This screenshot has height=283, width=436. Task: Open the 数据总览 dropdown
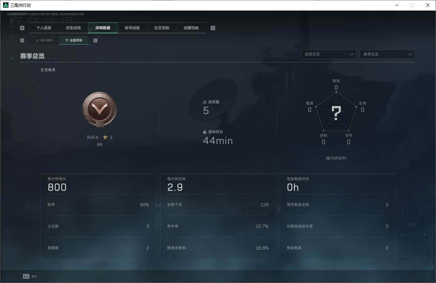328,54
